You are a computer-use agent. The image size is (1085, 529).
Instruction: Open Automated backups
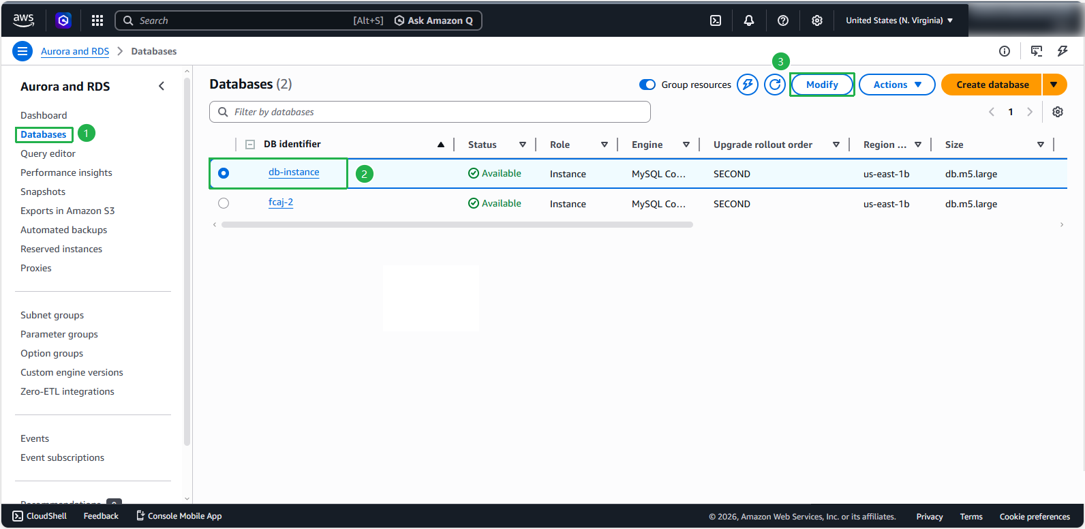[x=63, y=230]
